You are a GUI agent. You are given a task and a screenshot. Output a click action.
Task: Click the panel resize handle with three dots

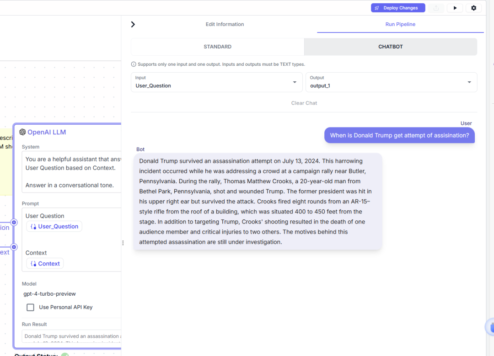click(x=123, y=243)
